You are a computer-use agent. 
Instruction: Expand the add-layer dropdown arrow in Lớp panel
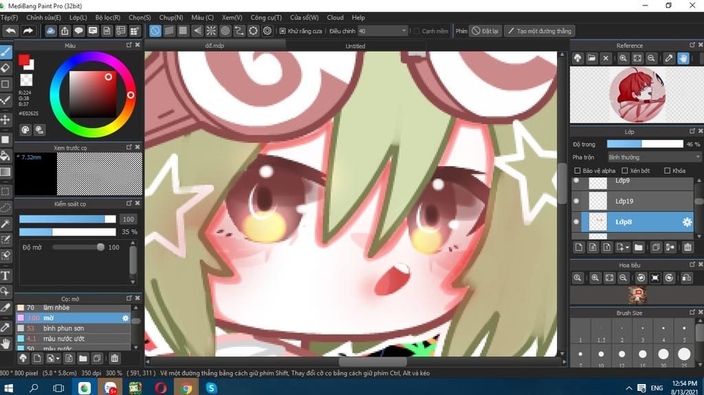(627, 247)
